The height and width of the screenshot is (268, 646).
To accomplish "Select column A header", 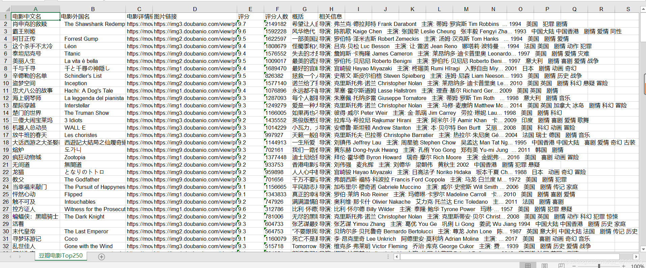I will click(35, 9).
